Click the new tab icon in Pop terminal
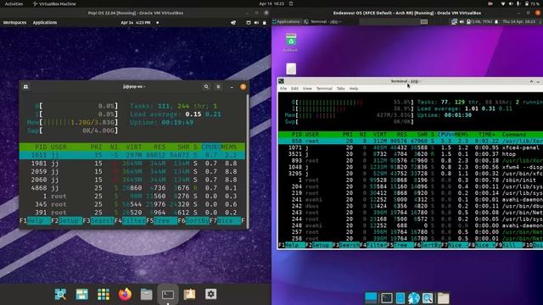Image resolution: width=543 pixels, height=305 pixels. click(x=25, y=86)
